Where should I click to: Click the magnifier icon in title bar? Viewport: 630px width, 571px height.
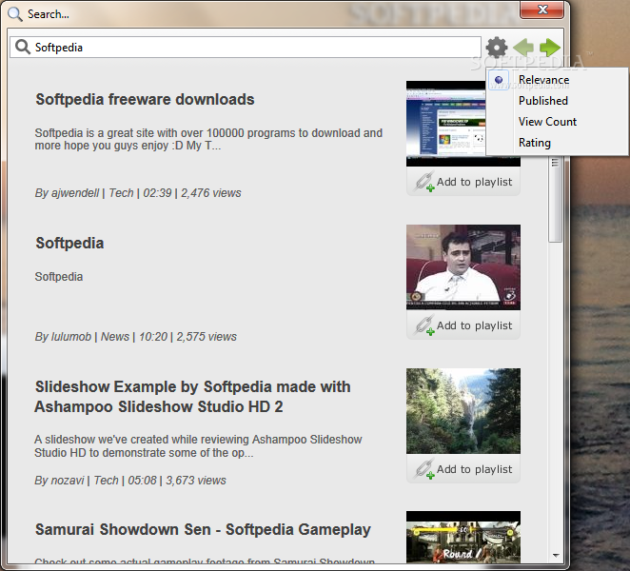(x=15, y=14)
